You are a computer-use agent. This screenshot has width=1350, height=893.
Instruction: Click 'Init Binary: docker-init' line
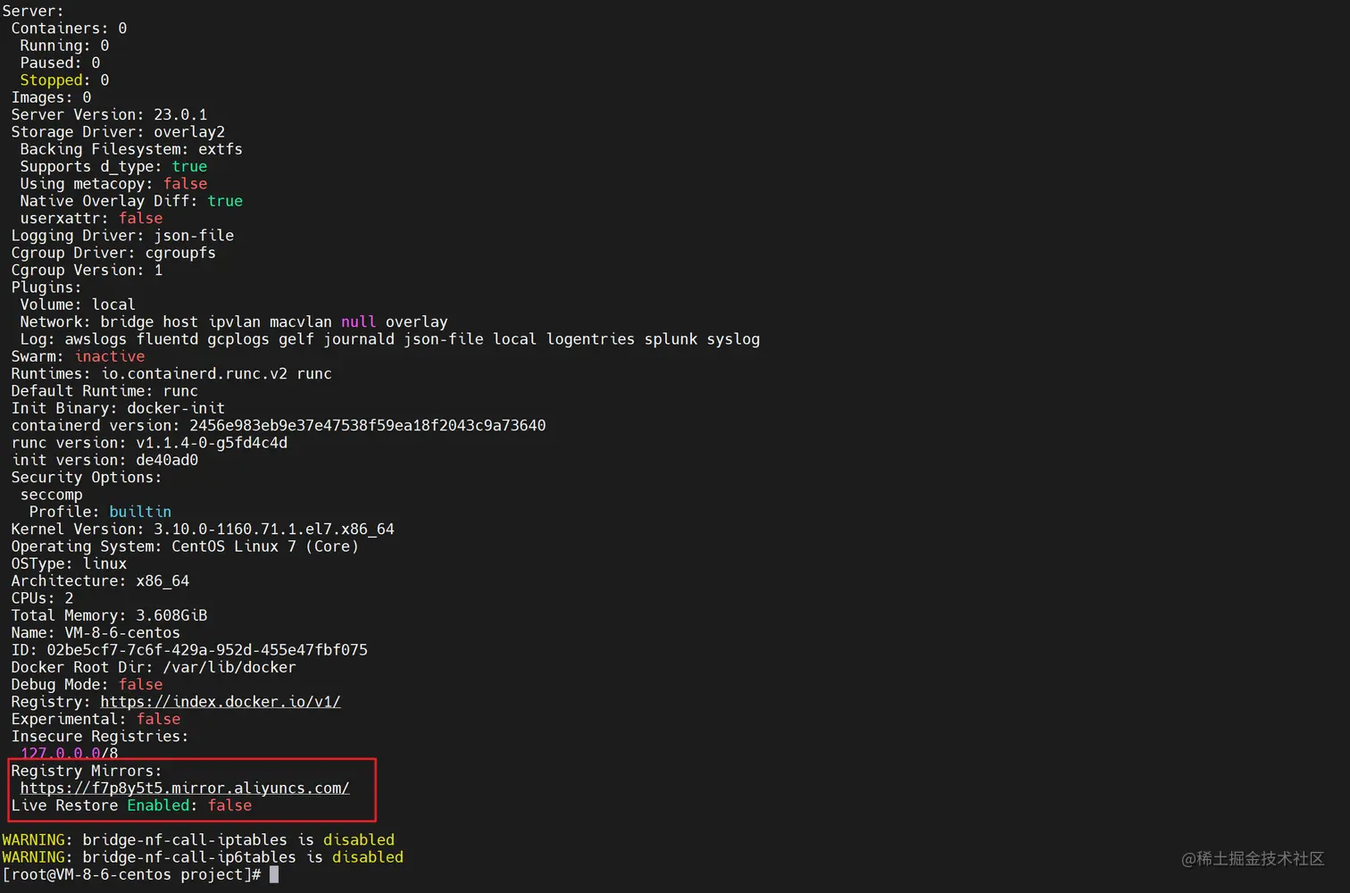pyautogui.click(x=118, y=408)
